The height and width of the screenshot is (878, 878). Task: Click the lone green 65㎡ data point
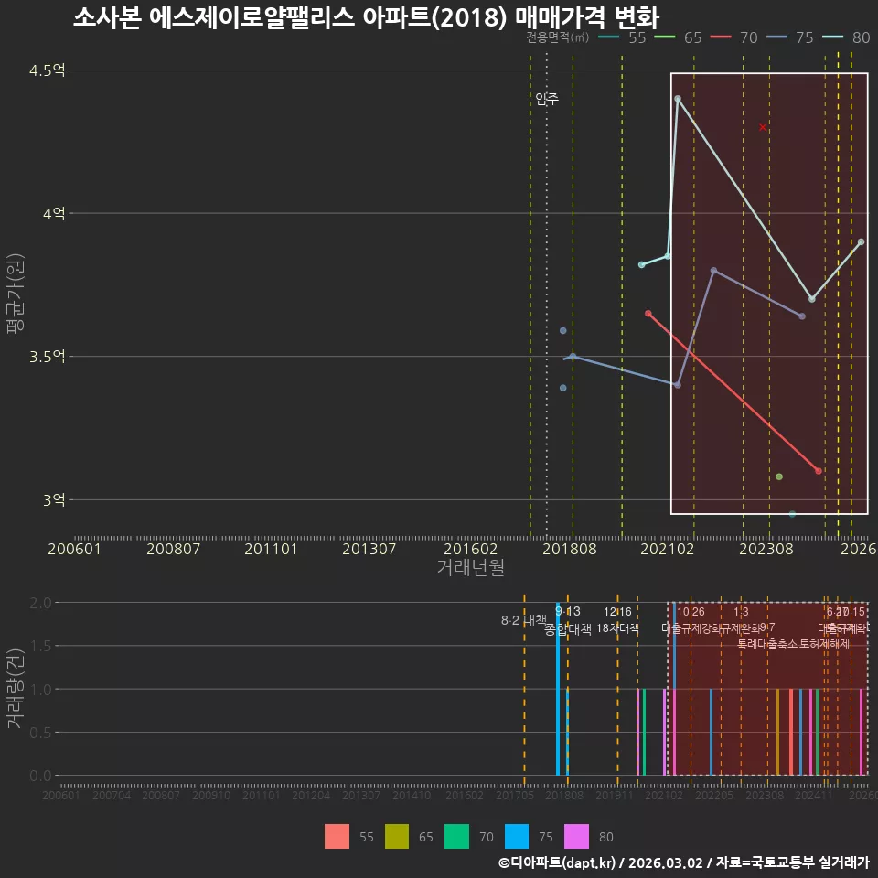tap(779, 477)
